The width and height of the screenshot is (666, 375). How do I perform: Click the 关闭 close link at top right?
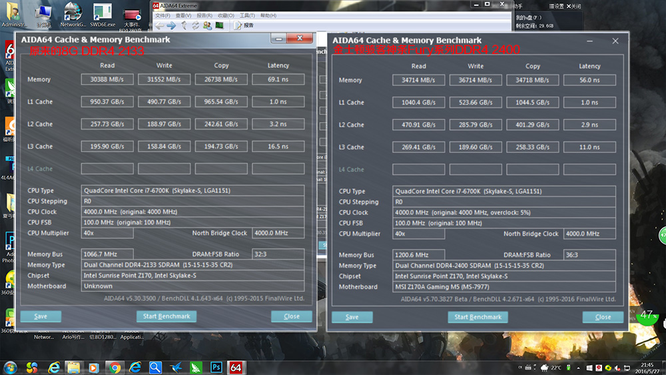(574, 7)
